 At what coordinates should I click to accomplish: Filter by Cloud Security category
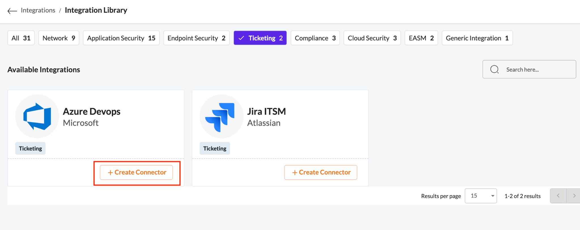[x=372, y=38]
